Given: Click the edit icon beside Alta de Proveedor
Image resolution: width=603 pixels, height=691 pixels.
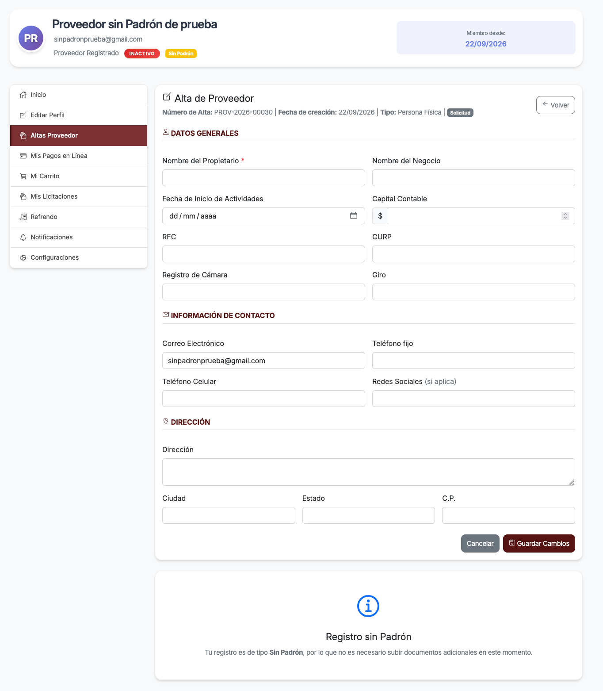Looking at the screenshot, I should pyautogui.click(x=167, y=97).
